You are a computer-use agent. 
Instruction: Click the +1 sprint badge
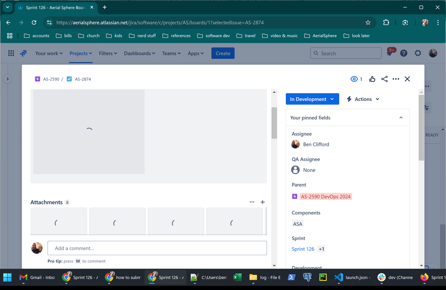click(321, 249)
